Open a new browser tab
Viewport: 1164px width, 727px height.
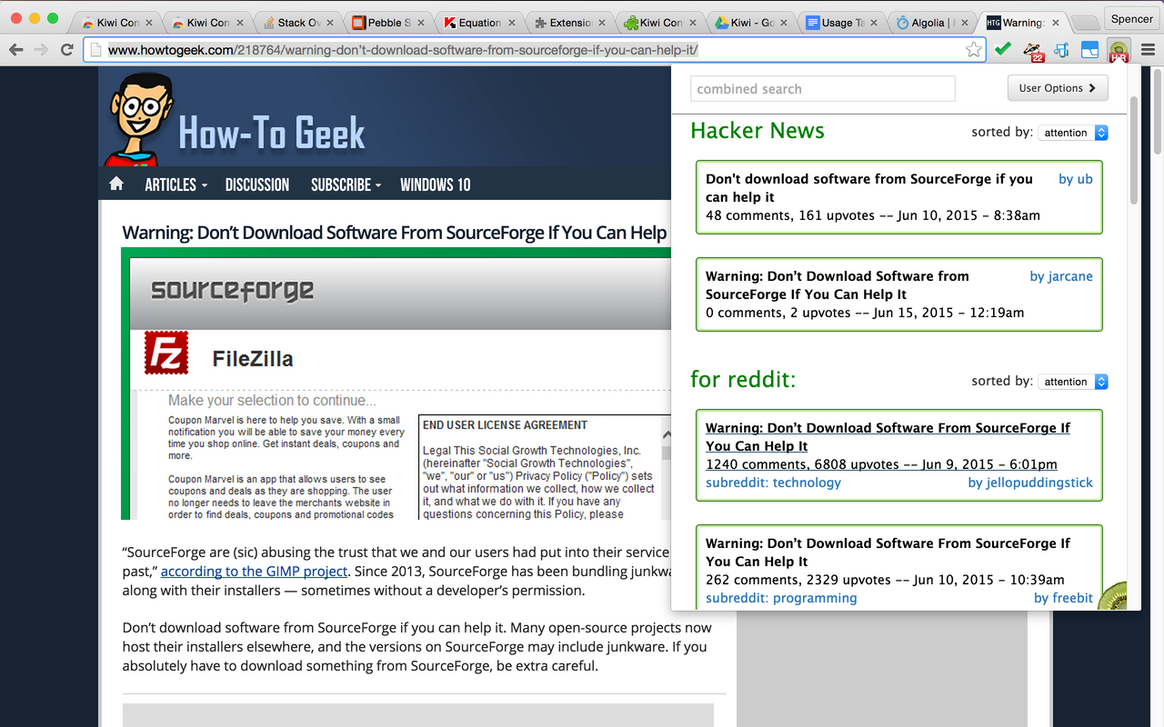(x=1086, y=23)
